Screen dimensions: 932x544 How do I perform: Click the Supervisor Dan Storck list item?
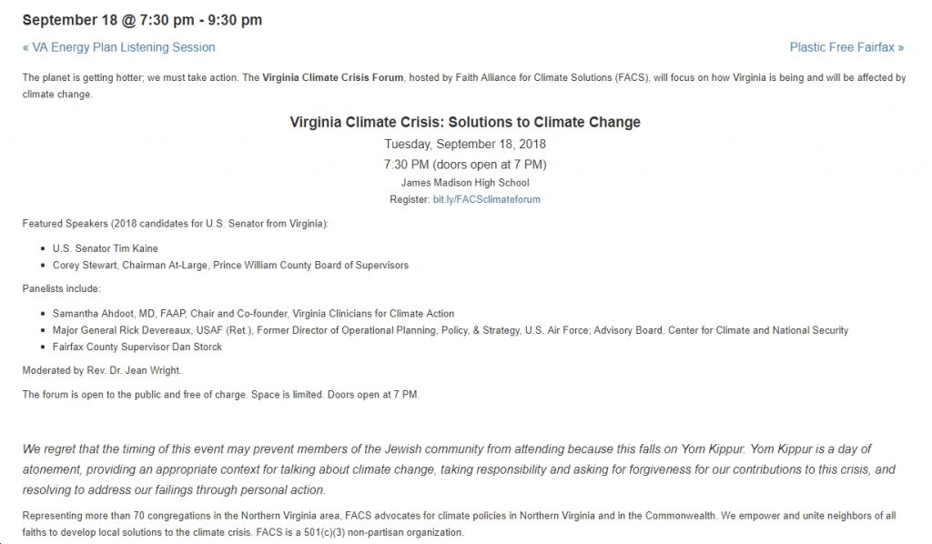click(x=137, y=347)
